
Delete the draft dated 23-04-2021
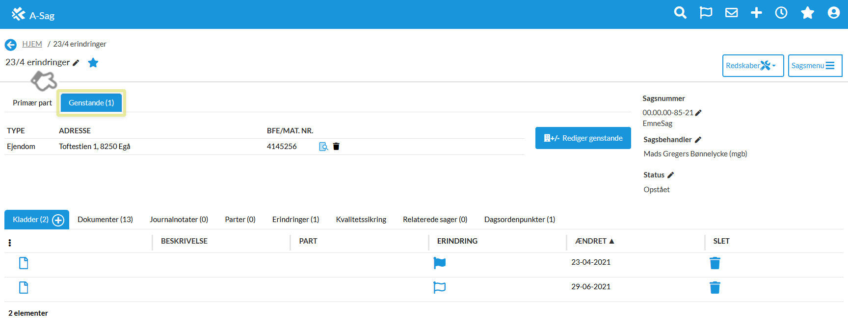click(x=715, y=263)
